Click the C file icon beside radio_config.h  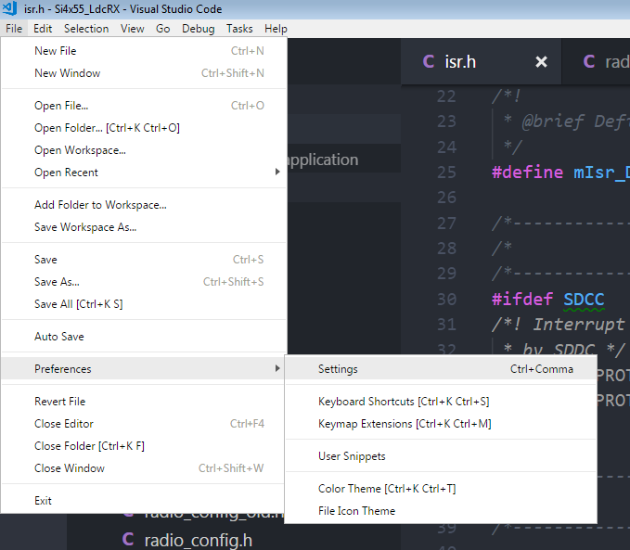[x=128, y=540]
